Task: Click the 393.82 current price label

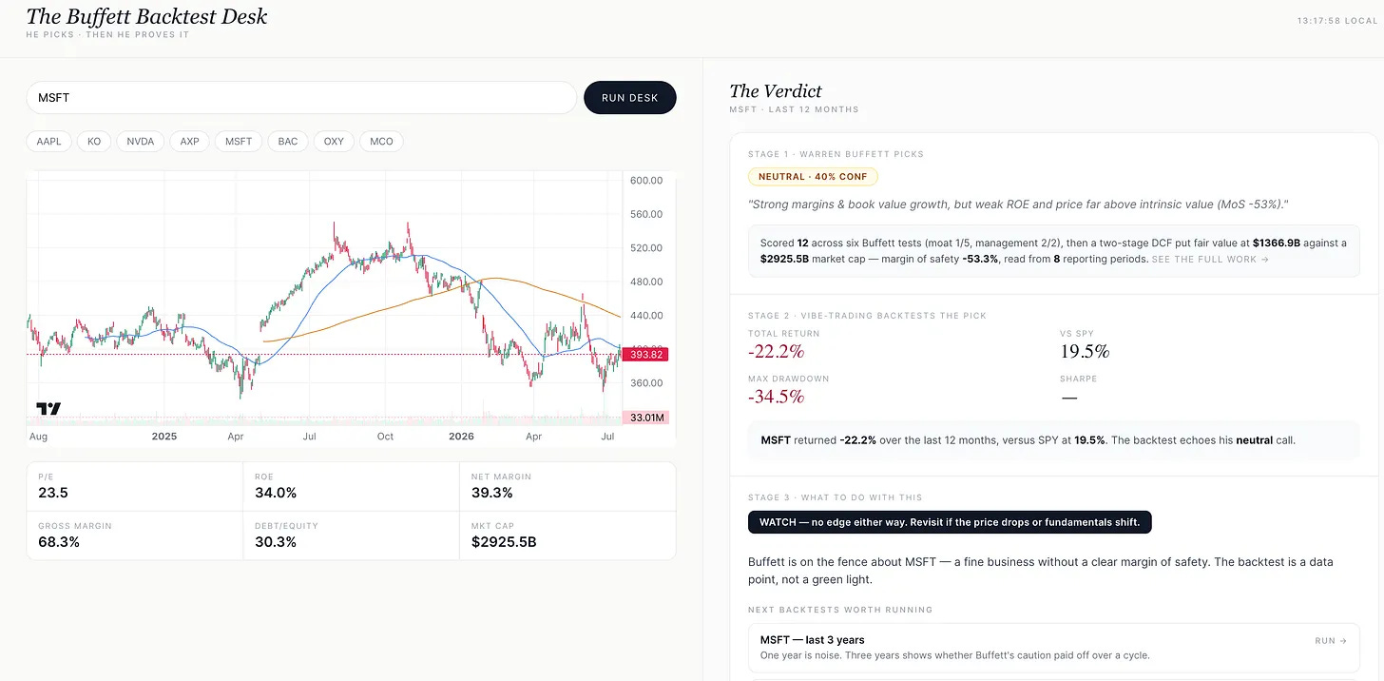Action: click(646, 355)
